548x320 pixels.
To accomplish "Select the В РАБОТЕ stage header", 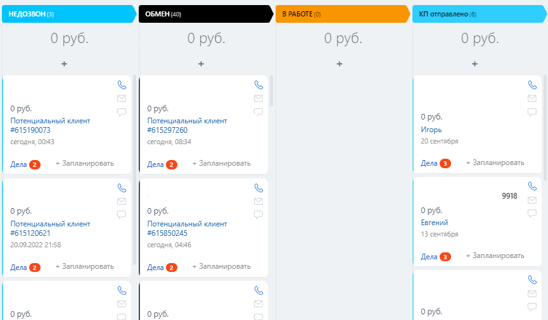I will 343,14.
